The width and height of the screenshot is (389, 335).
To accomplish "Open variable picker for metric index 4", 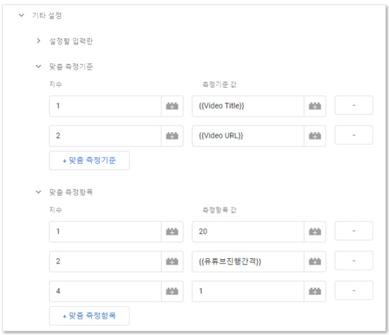I will coord(172,291).
